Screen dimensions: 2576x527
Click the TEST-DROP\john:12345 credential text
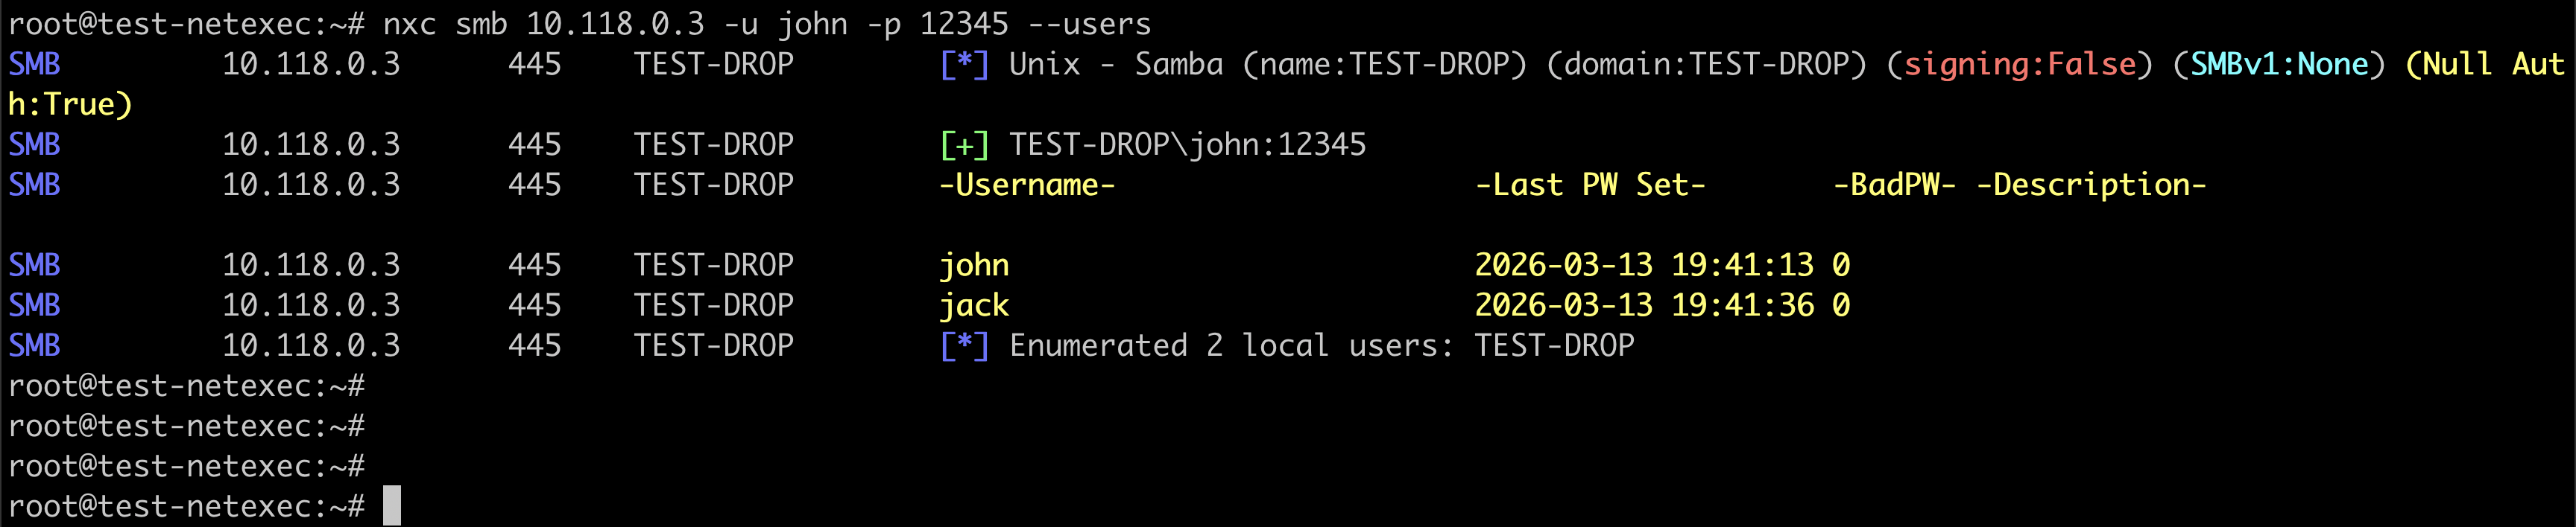(x=1187, y=144)
